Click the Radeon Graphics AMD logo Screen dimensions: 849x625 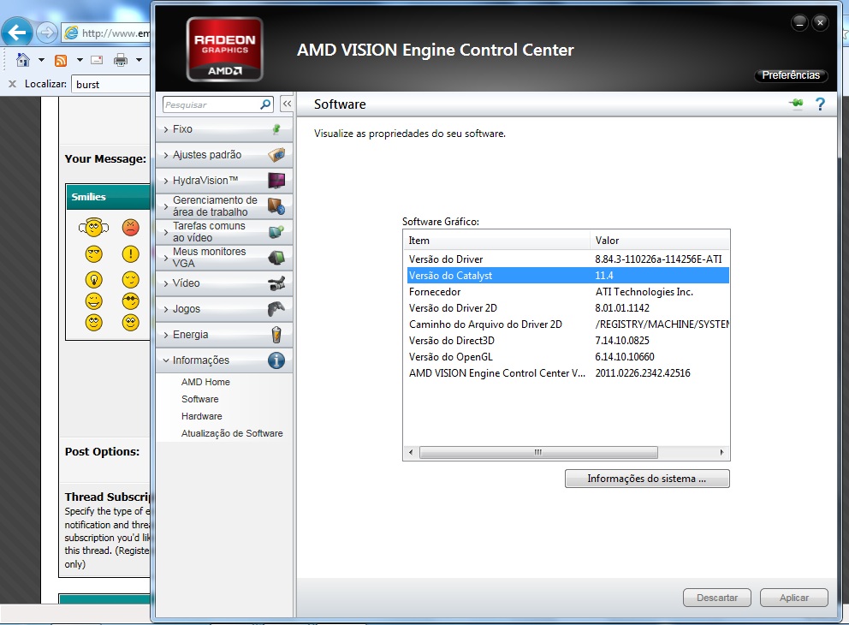(225, 50)
